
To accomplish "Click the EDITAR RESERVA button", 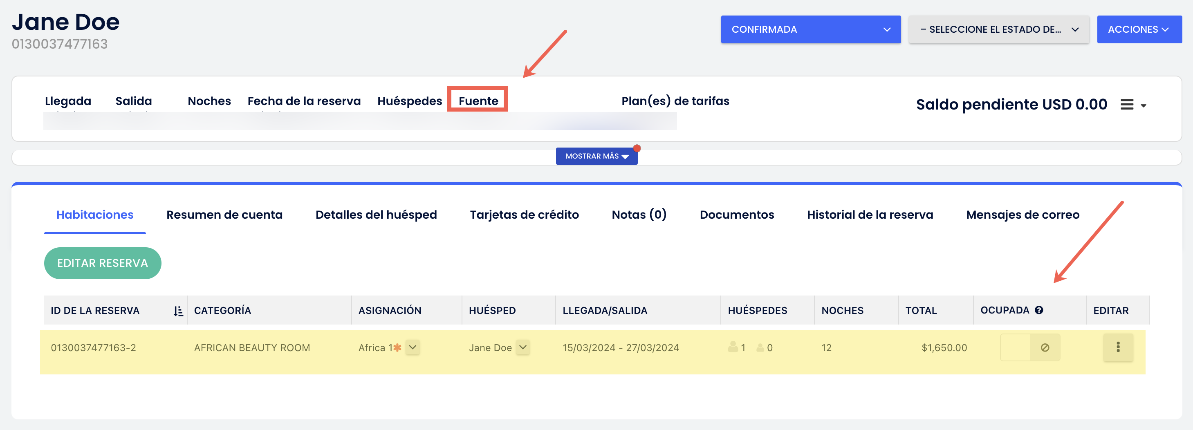I will [102, 263].
